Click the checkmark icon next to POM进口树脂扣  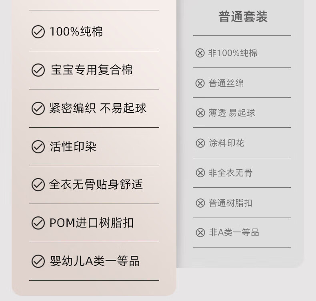tap(38, 223)
